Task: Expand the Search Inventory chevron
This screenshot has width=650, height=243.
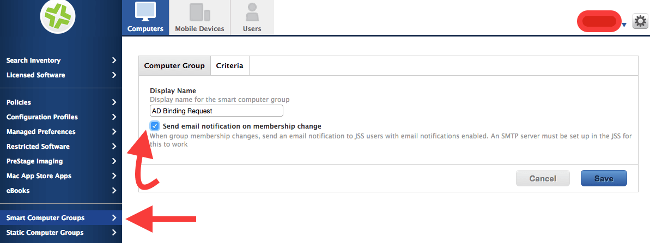Action: [114, 60]
